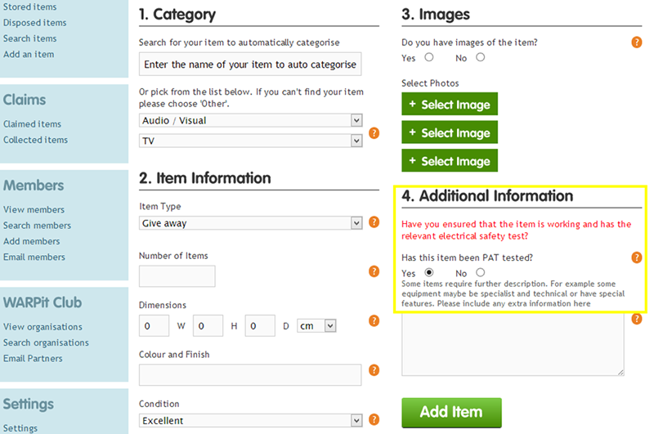The image size is (654, 434).
Task: Select Yes for having images of item
Action: 428,57
